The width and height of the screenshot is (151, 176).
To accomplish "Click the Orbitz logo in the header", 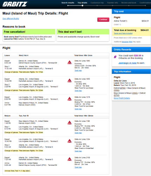I will point(15,4).
